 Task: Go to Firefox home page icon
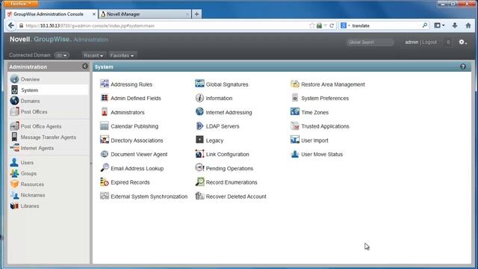(468, 25)
